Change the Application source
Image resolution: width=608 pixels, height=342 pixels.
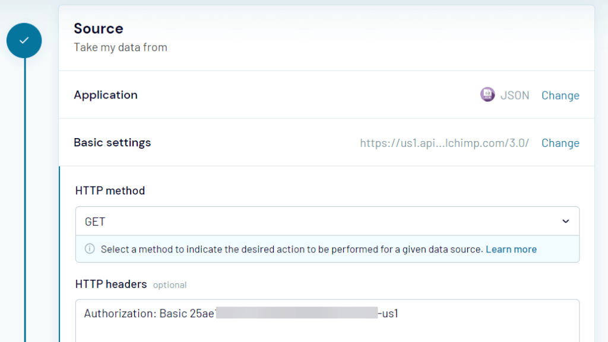click(560, 95)
